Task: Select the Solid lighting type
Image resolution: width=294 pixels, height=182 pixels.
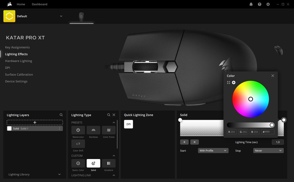Action: pyautogui.click(x=93, y=163)
